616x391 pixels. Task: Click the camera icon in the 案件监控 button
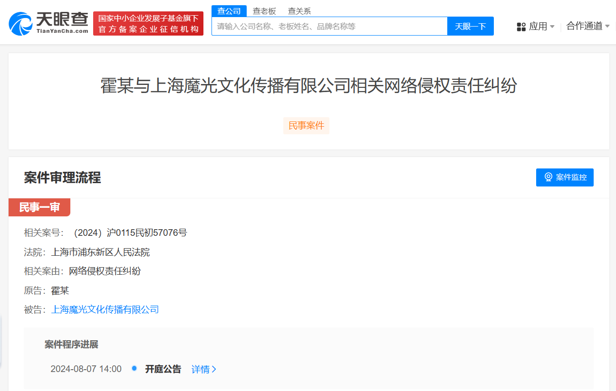[x=548, y=177]
